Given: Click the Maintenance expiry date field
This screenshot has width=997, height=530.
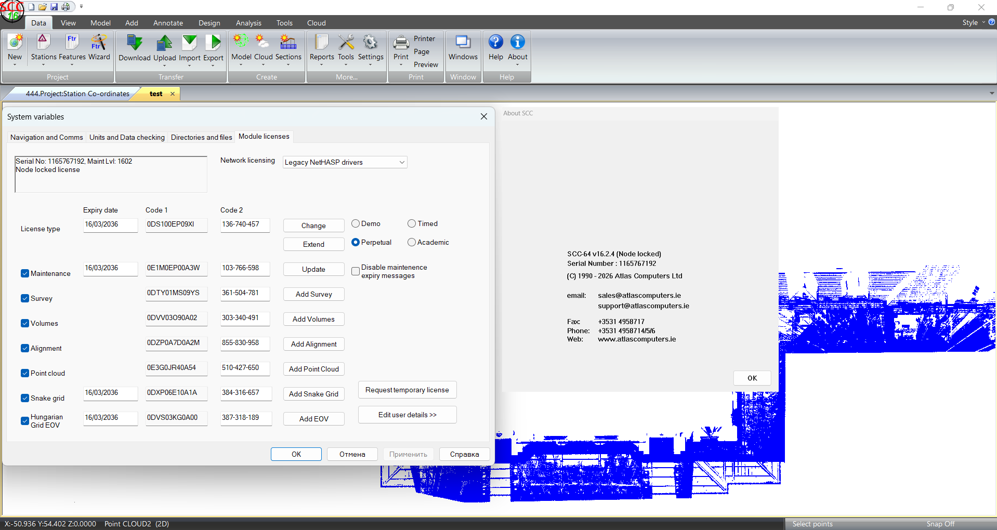Looking at the screenshot, I should pos(110,268).
